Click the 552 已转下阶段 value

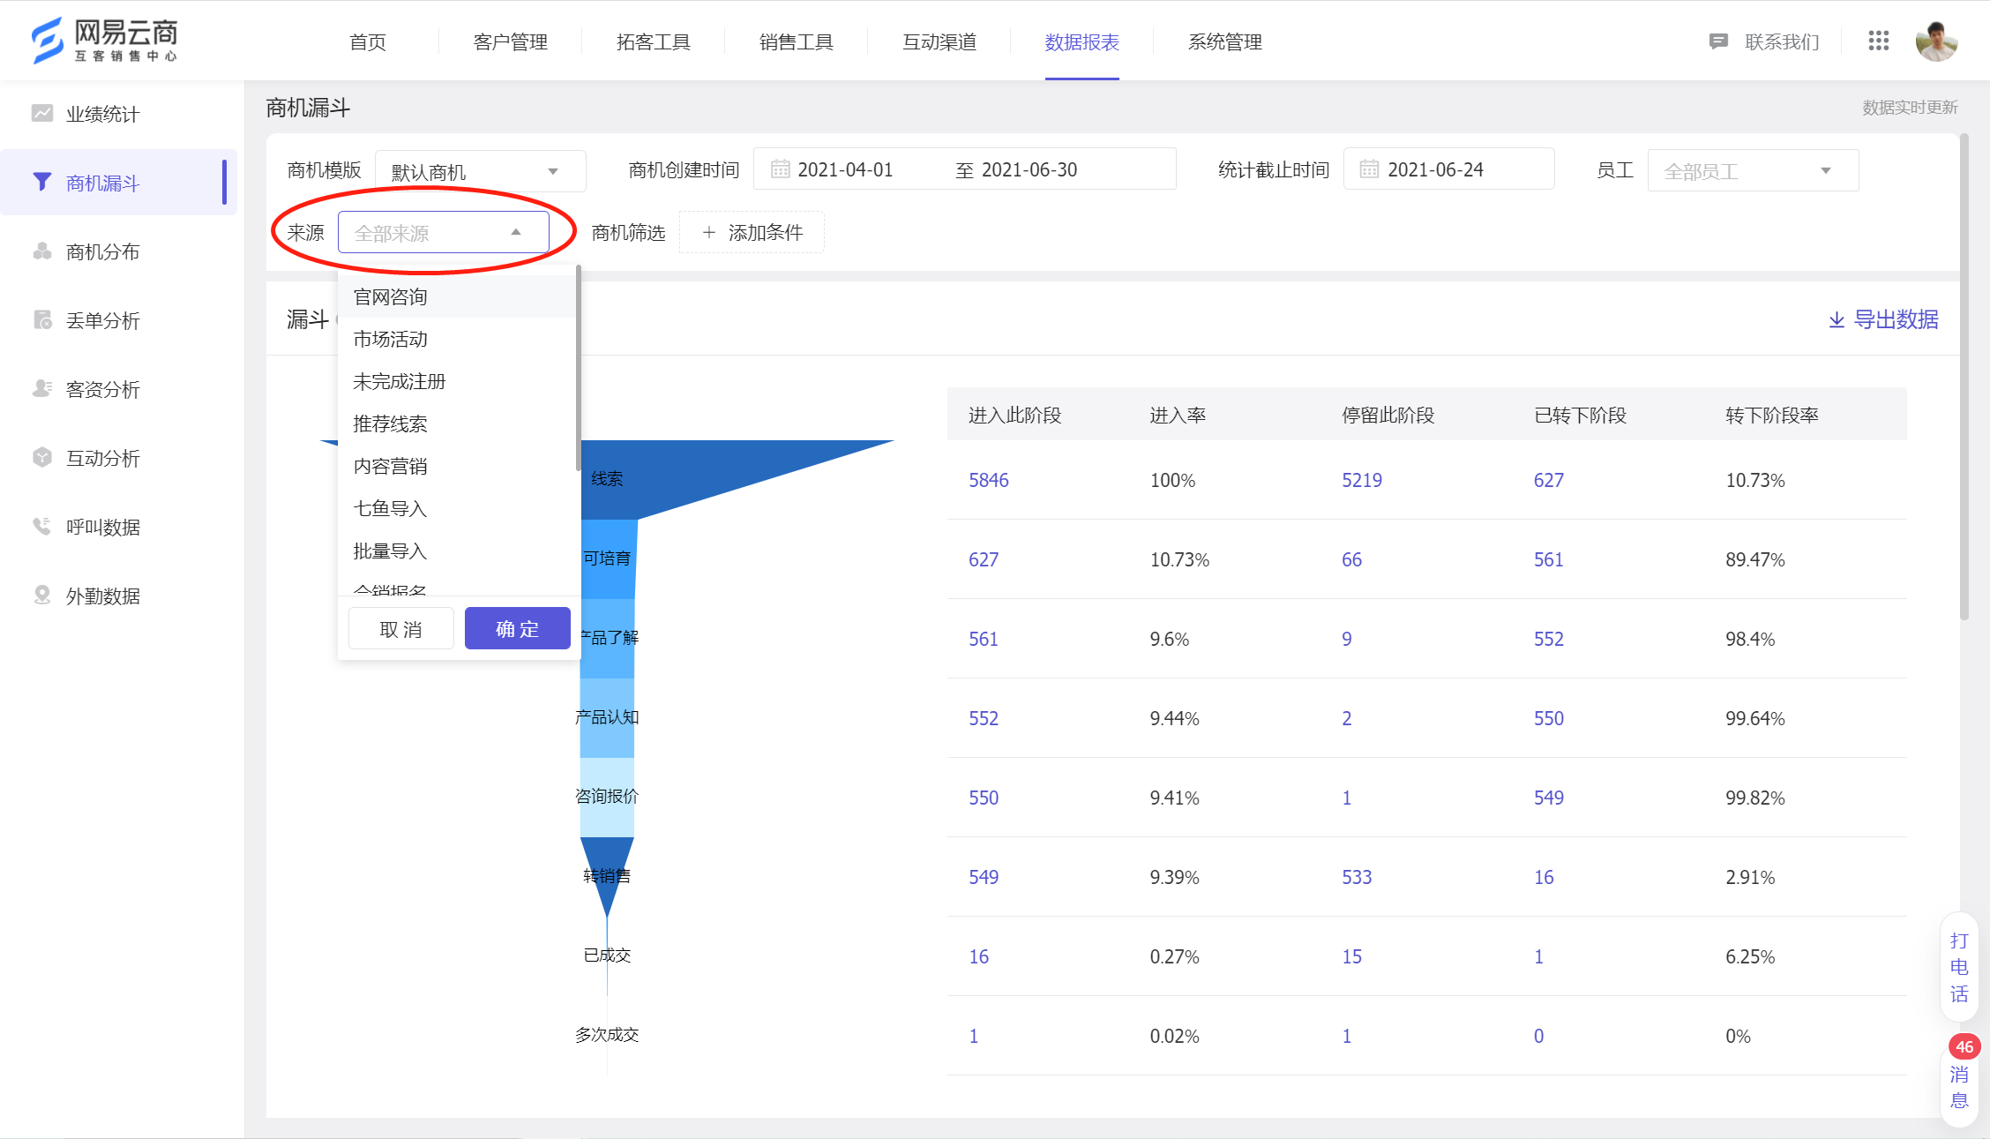pyautogui.click(x=1548, y=639)
